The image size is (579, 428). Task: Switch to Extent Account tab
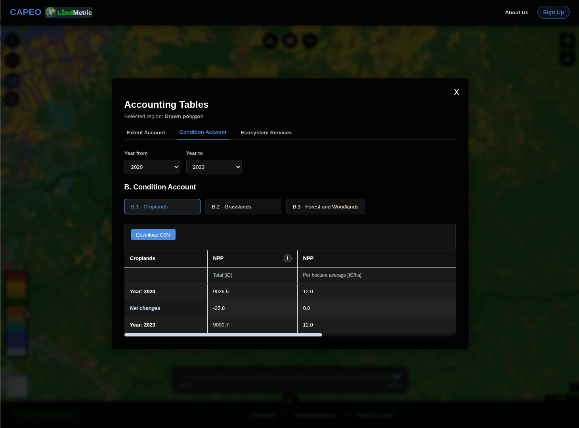[x=146, y=133]
